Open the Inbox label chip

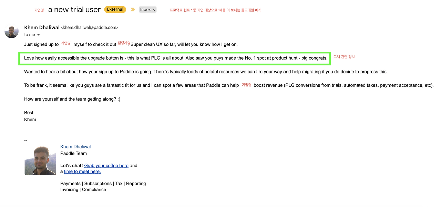(145, 10)
